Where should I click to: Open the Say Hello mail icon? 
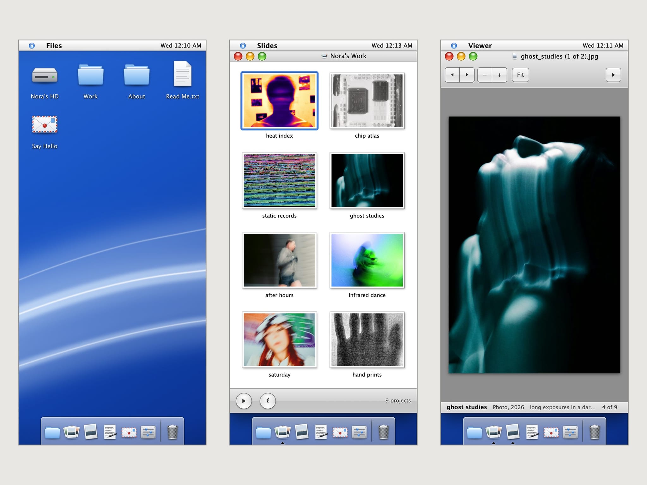[45, 124]
